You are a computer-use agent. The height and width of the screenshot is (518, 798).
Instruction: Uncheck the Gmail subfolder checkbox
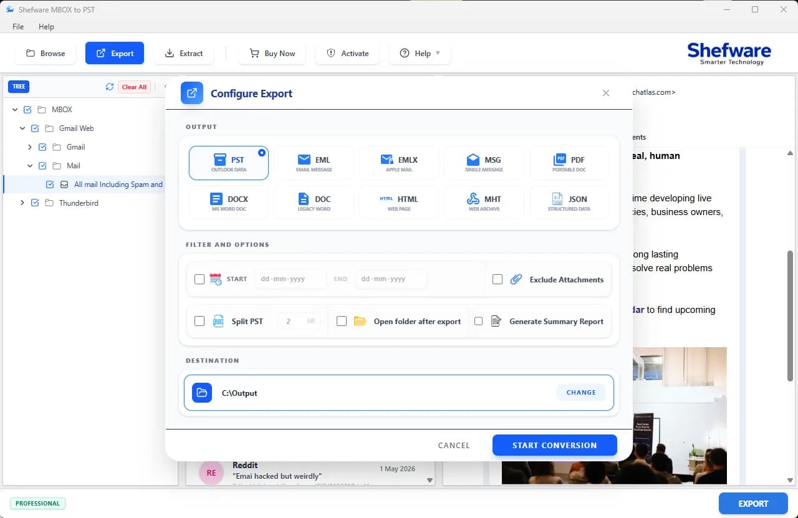(42, 147)
